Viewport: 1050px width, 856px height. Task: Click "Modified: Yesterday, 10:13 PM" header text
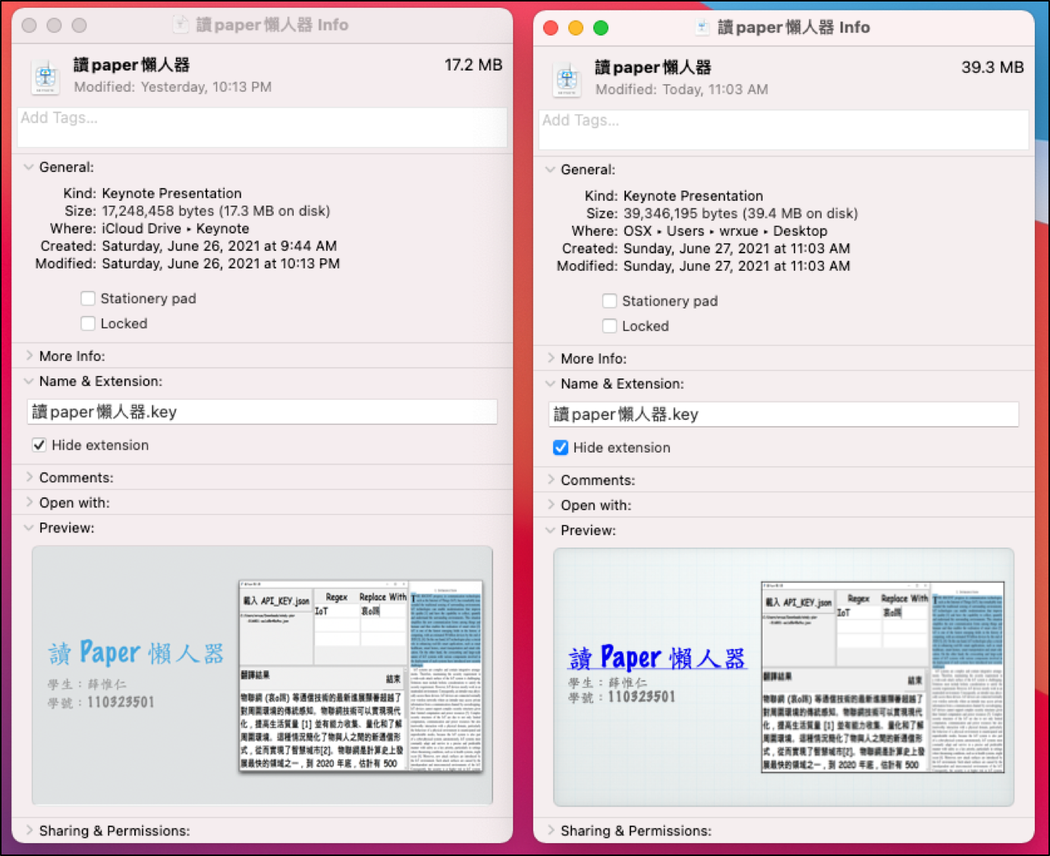[x=173, y=87]
